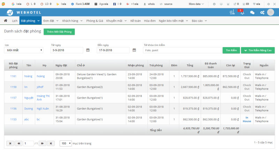
Task: Open the SEO toolbar settings gear
Action: (269, 4)
